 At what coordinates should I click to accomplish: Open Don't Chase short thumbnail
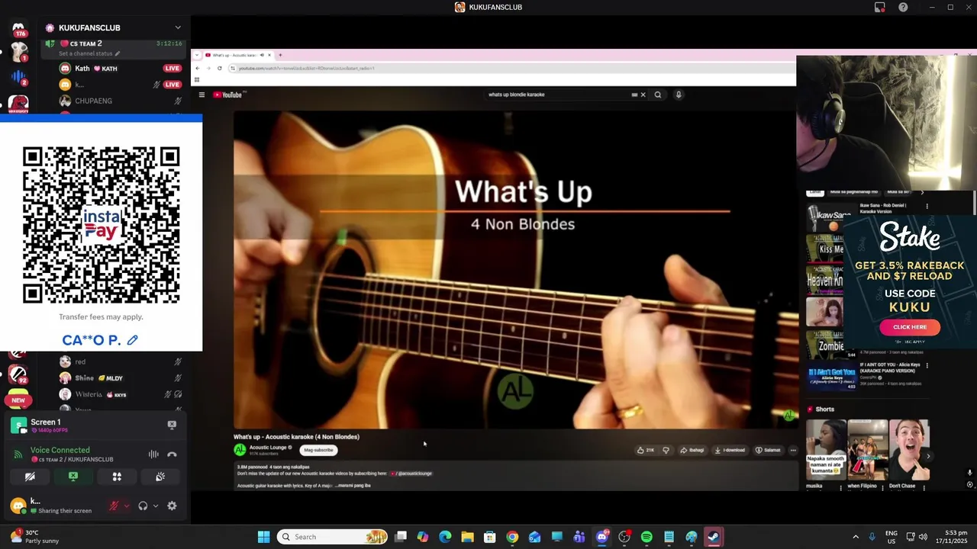tap(909, 449)
